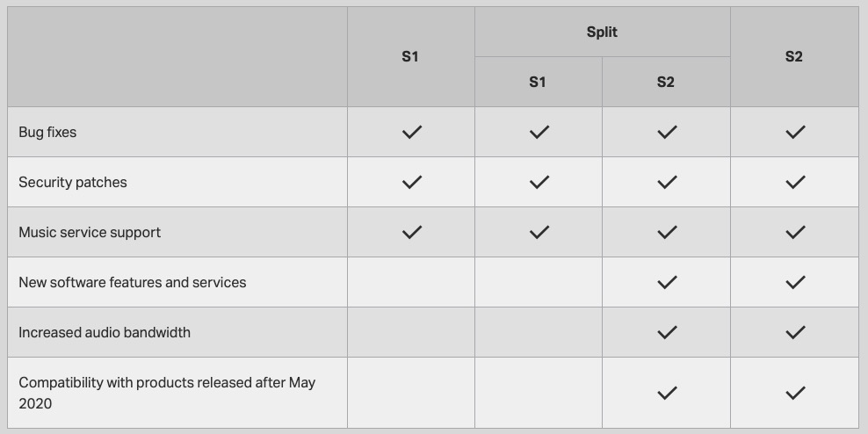Click May 2020 compatibility checkmark under standalone S2
Viewport: 868px width, 434px height.
coord(795,393)
